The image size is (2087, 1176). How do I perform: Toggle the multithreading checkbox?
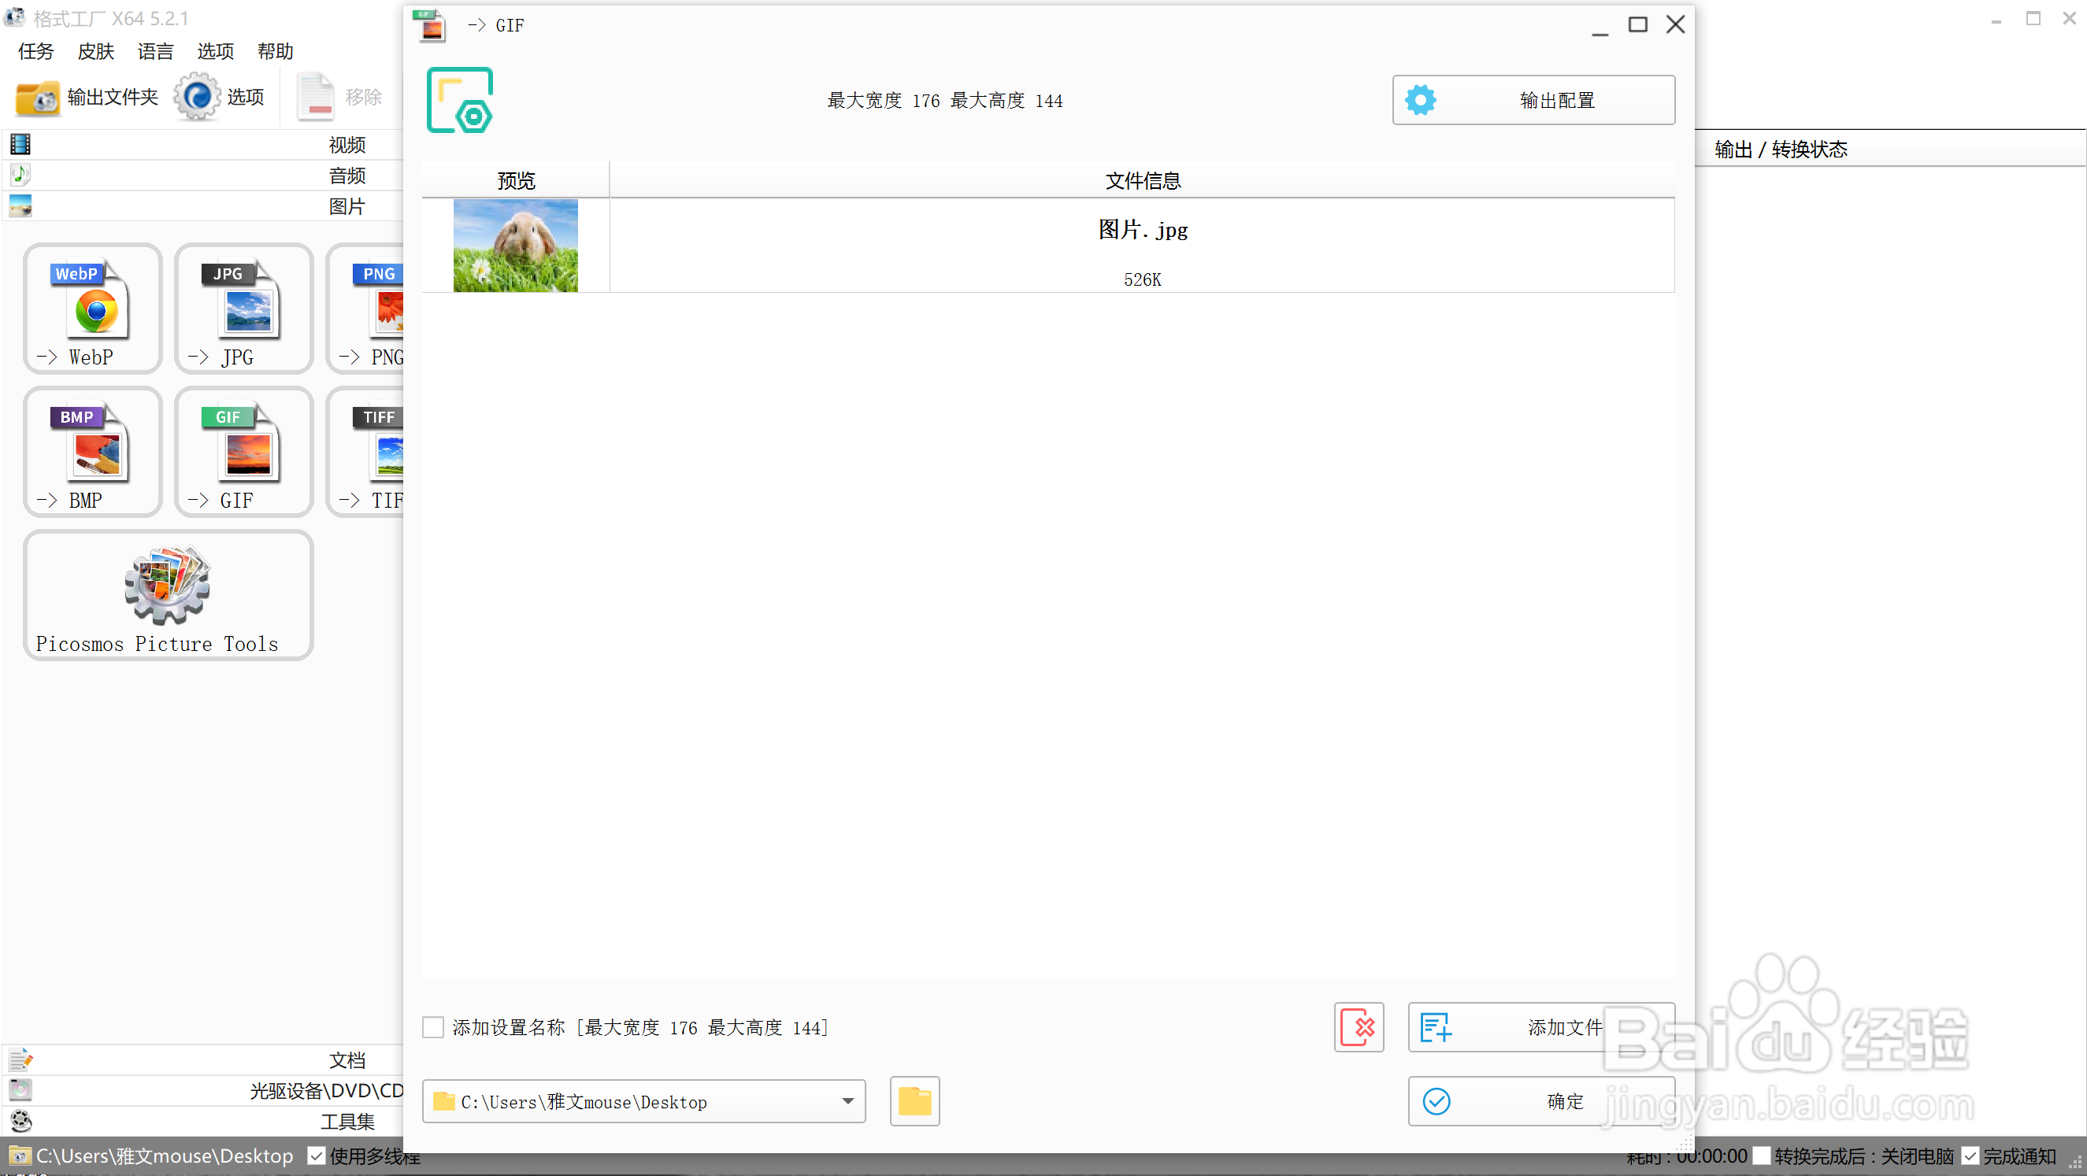pos(317,1156)
